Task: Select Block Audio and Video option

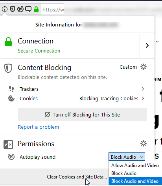Action: pyautogui.click(x=135, y=181)
